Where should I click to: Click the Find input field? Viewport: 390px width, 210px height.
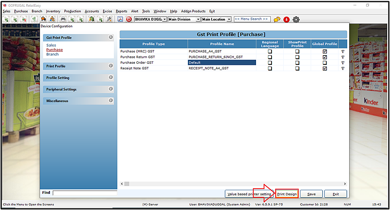(x=85, y=193)
